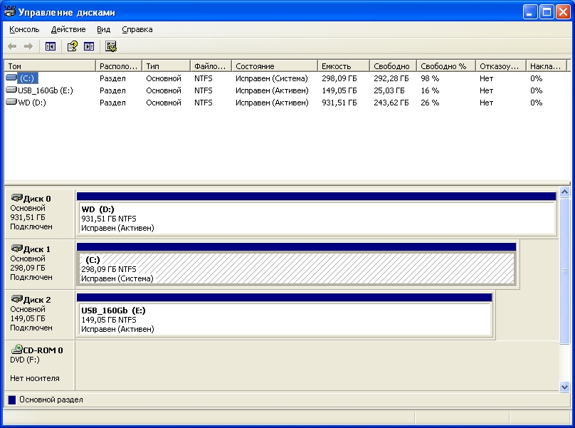Sort by the Свободно % column header
Viewport: 575px width, 428px height.
(x=446, y=66)
